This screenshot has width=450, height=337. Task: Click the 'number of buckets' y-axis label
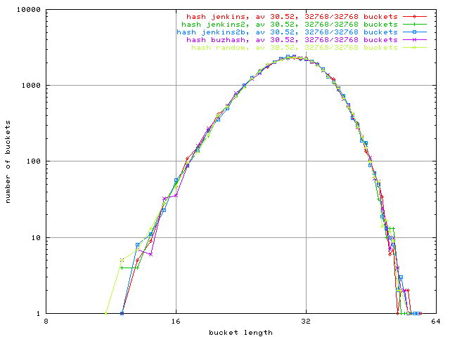(x=8, y=162)
